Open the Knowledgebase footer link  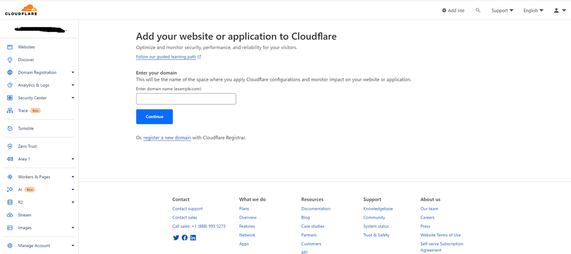click(378, 209)
